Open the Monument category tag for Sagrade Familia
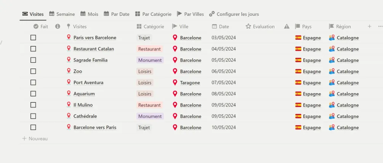This screenshot has width=383, height=163. pos(150,60)
